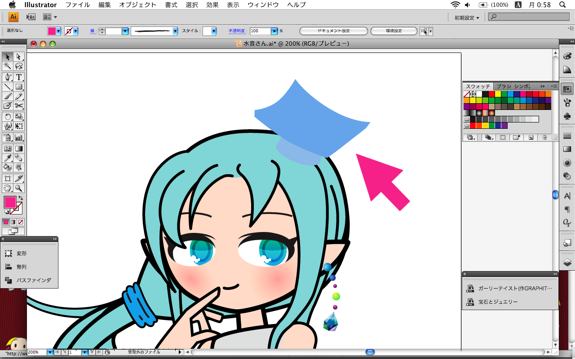Delete swatch using the trash icon

544,137
